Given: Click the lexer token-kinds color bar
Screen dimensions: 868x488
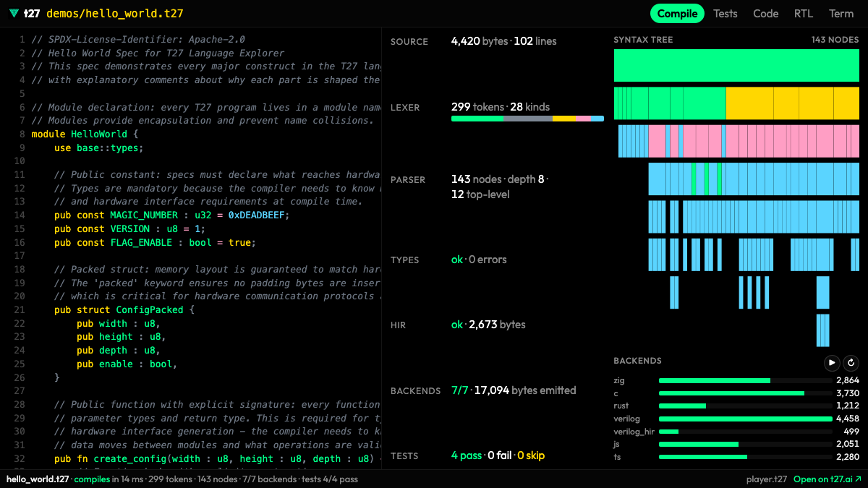Looking at the screenshot, I should 527,119.
